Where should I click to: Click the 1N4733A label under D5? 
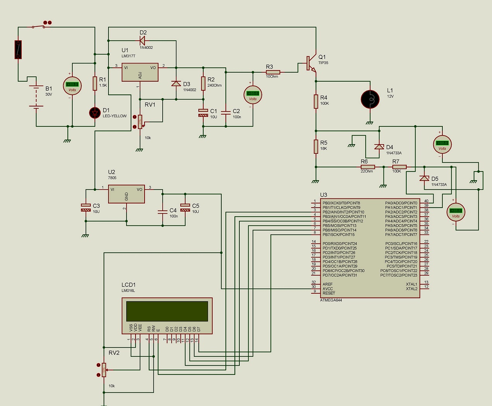tap(439, 185)
